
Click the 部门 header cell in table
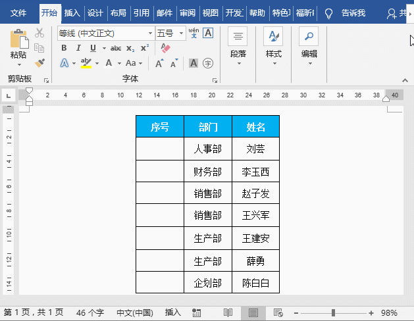point(208,127)
